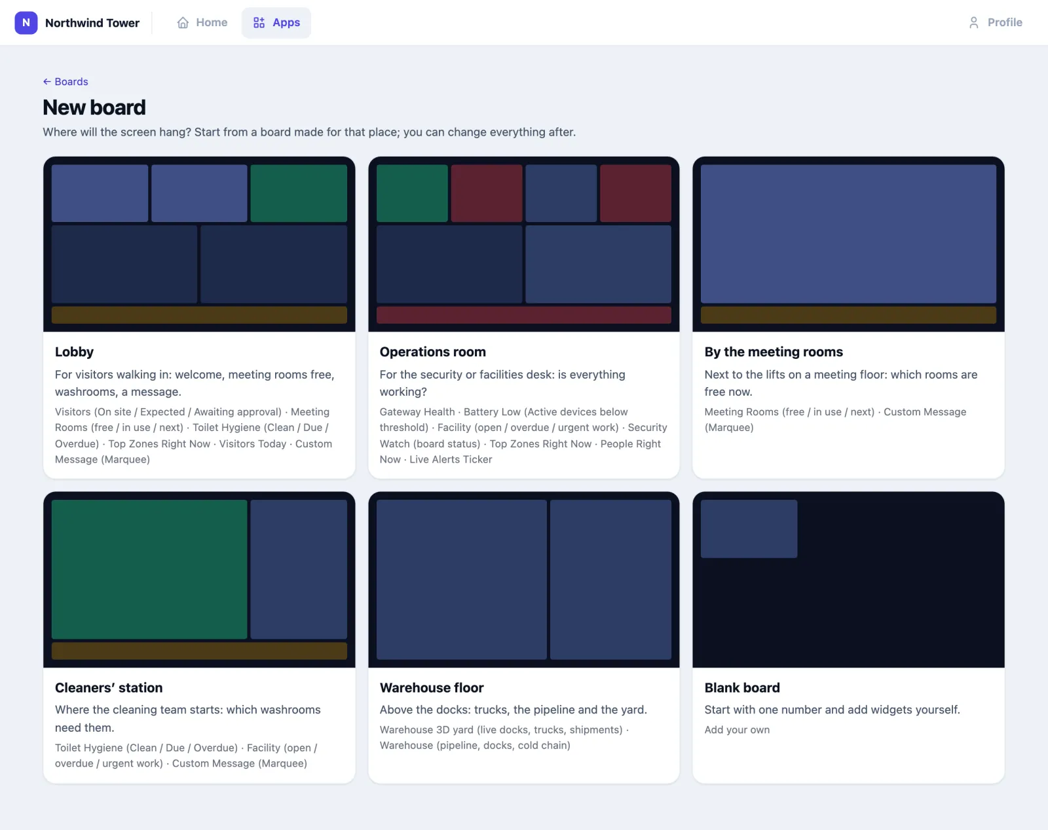Image resolution: width=1048 pixels, height=830 pixels.
Task: Click the Blank board card title
Action: pyautogui.click(x=742, y=688)
